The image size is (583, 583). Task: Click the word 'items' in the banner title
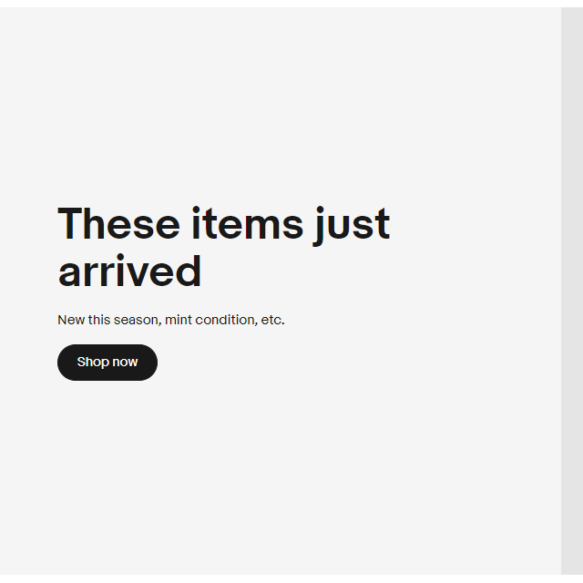click(x=248, y=223)
